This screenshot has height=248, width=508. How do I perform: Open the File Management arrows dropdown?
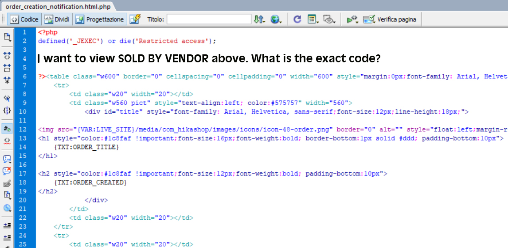pos(259,19)
